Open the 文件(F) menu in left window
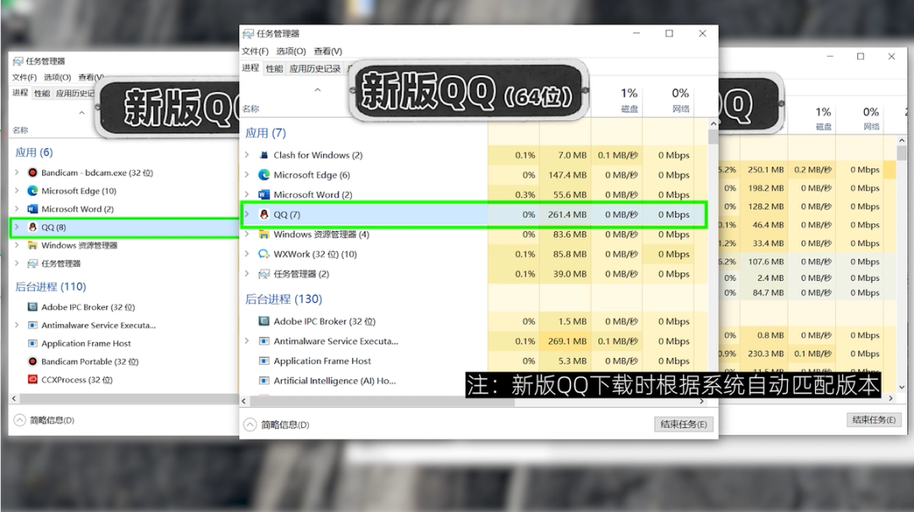914x512 pixels. (25, 78)
